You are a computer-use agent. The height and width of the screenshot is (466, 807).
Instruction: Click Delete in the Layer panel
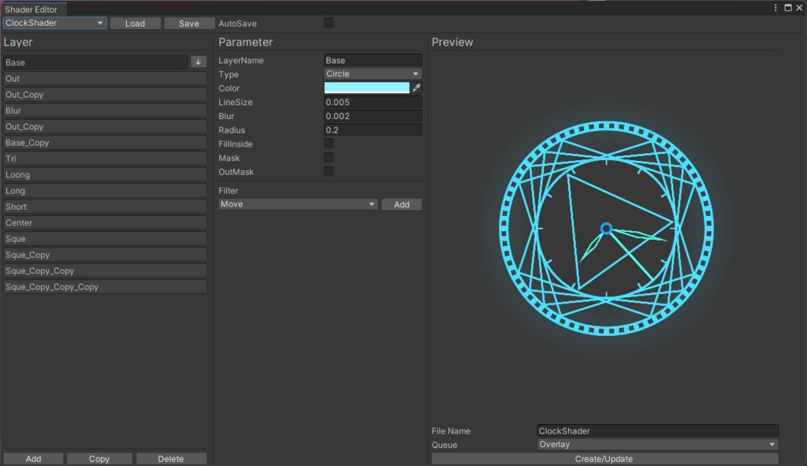[x=171, y=458]
